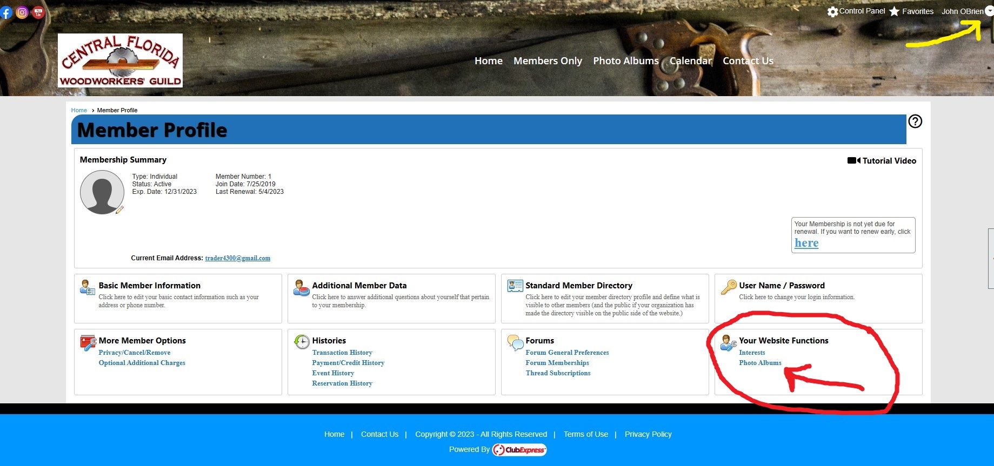Click the Central Florida Woodworkers' Guild logo
Viewport: 994px width, 466px height.
click(x=120, y=60)
